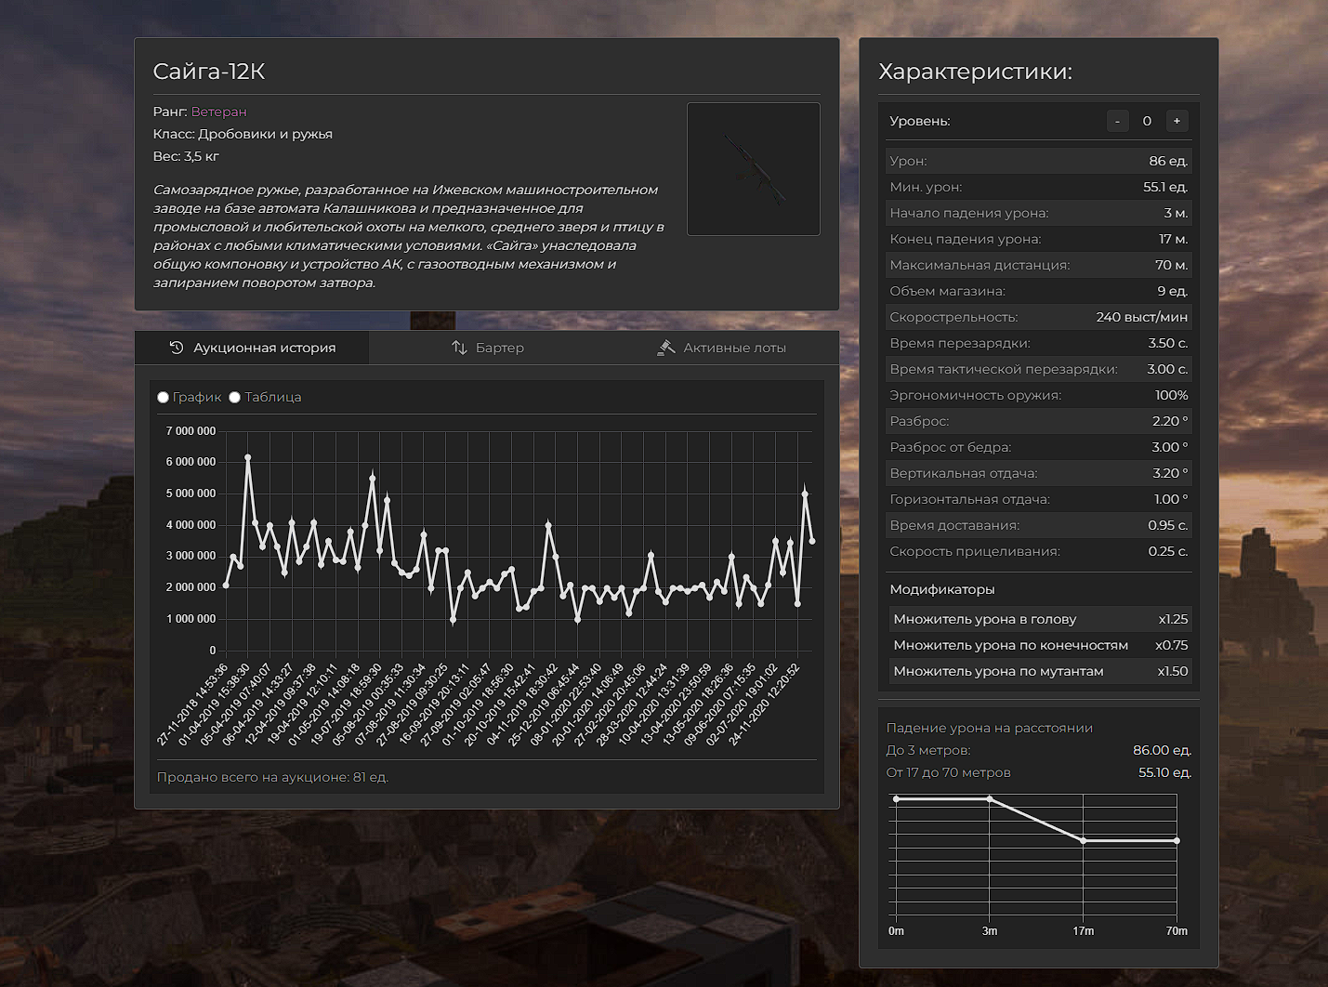Click the Разброс 2.20° row

pyautogui.click(x=1039, y=421)
